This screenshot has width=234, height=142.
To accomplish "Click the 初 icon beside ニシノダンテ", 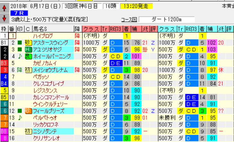I will (x=28, y=131).
